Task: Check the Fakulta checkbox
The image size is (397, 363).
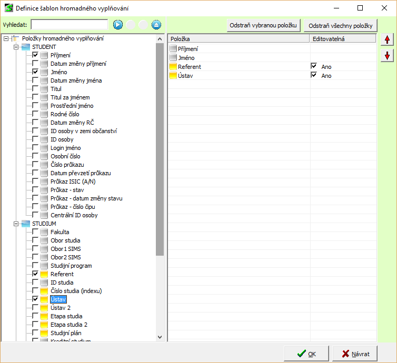Action: pos(35,232)
